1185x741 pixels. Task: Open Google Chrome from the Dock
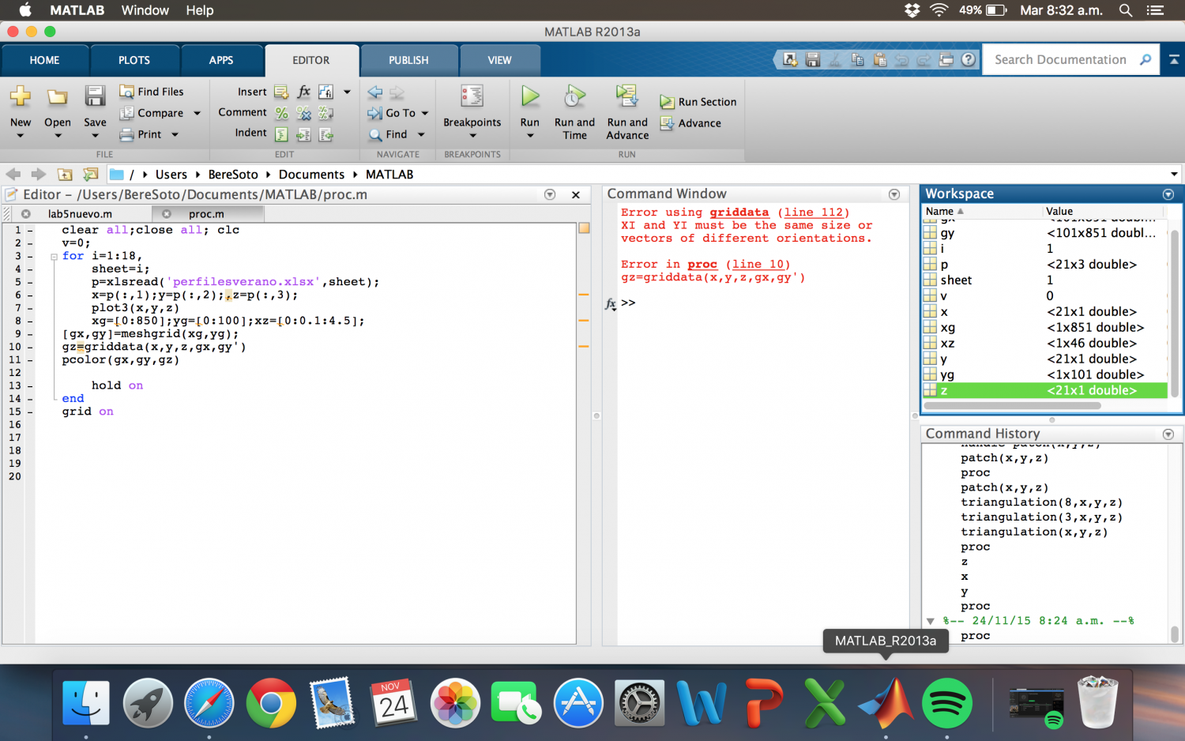[270, 703]
